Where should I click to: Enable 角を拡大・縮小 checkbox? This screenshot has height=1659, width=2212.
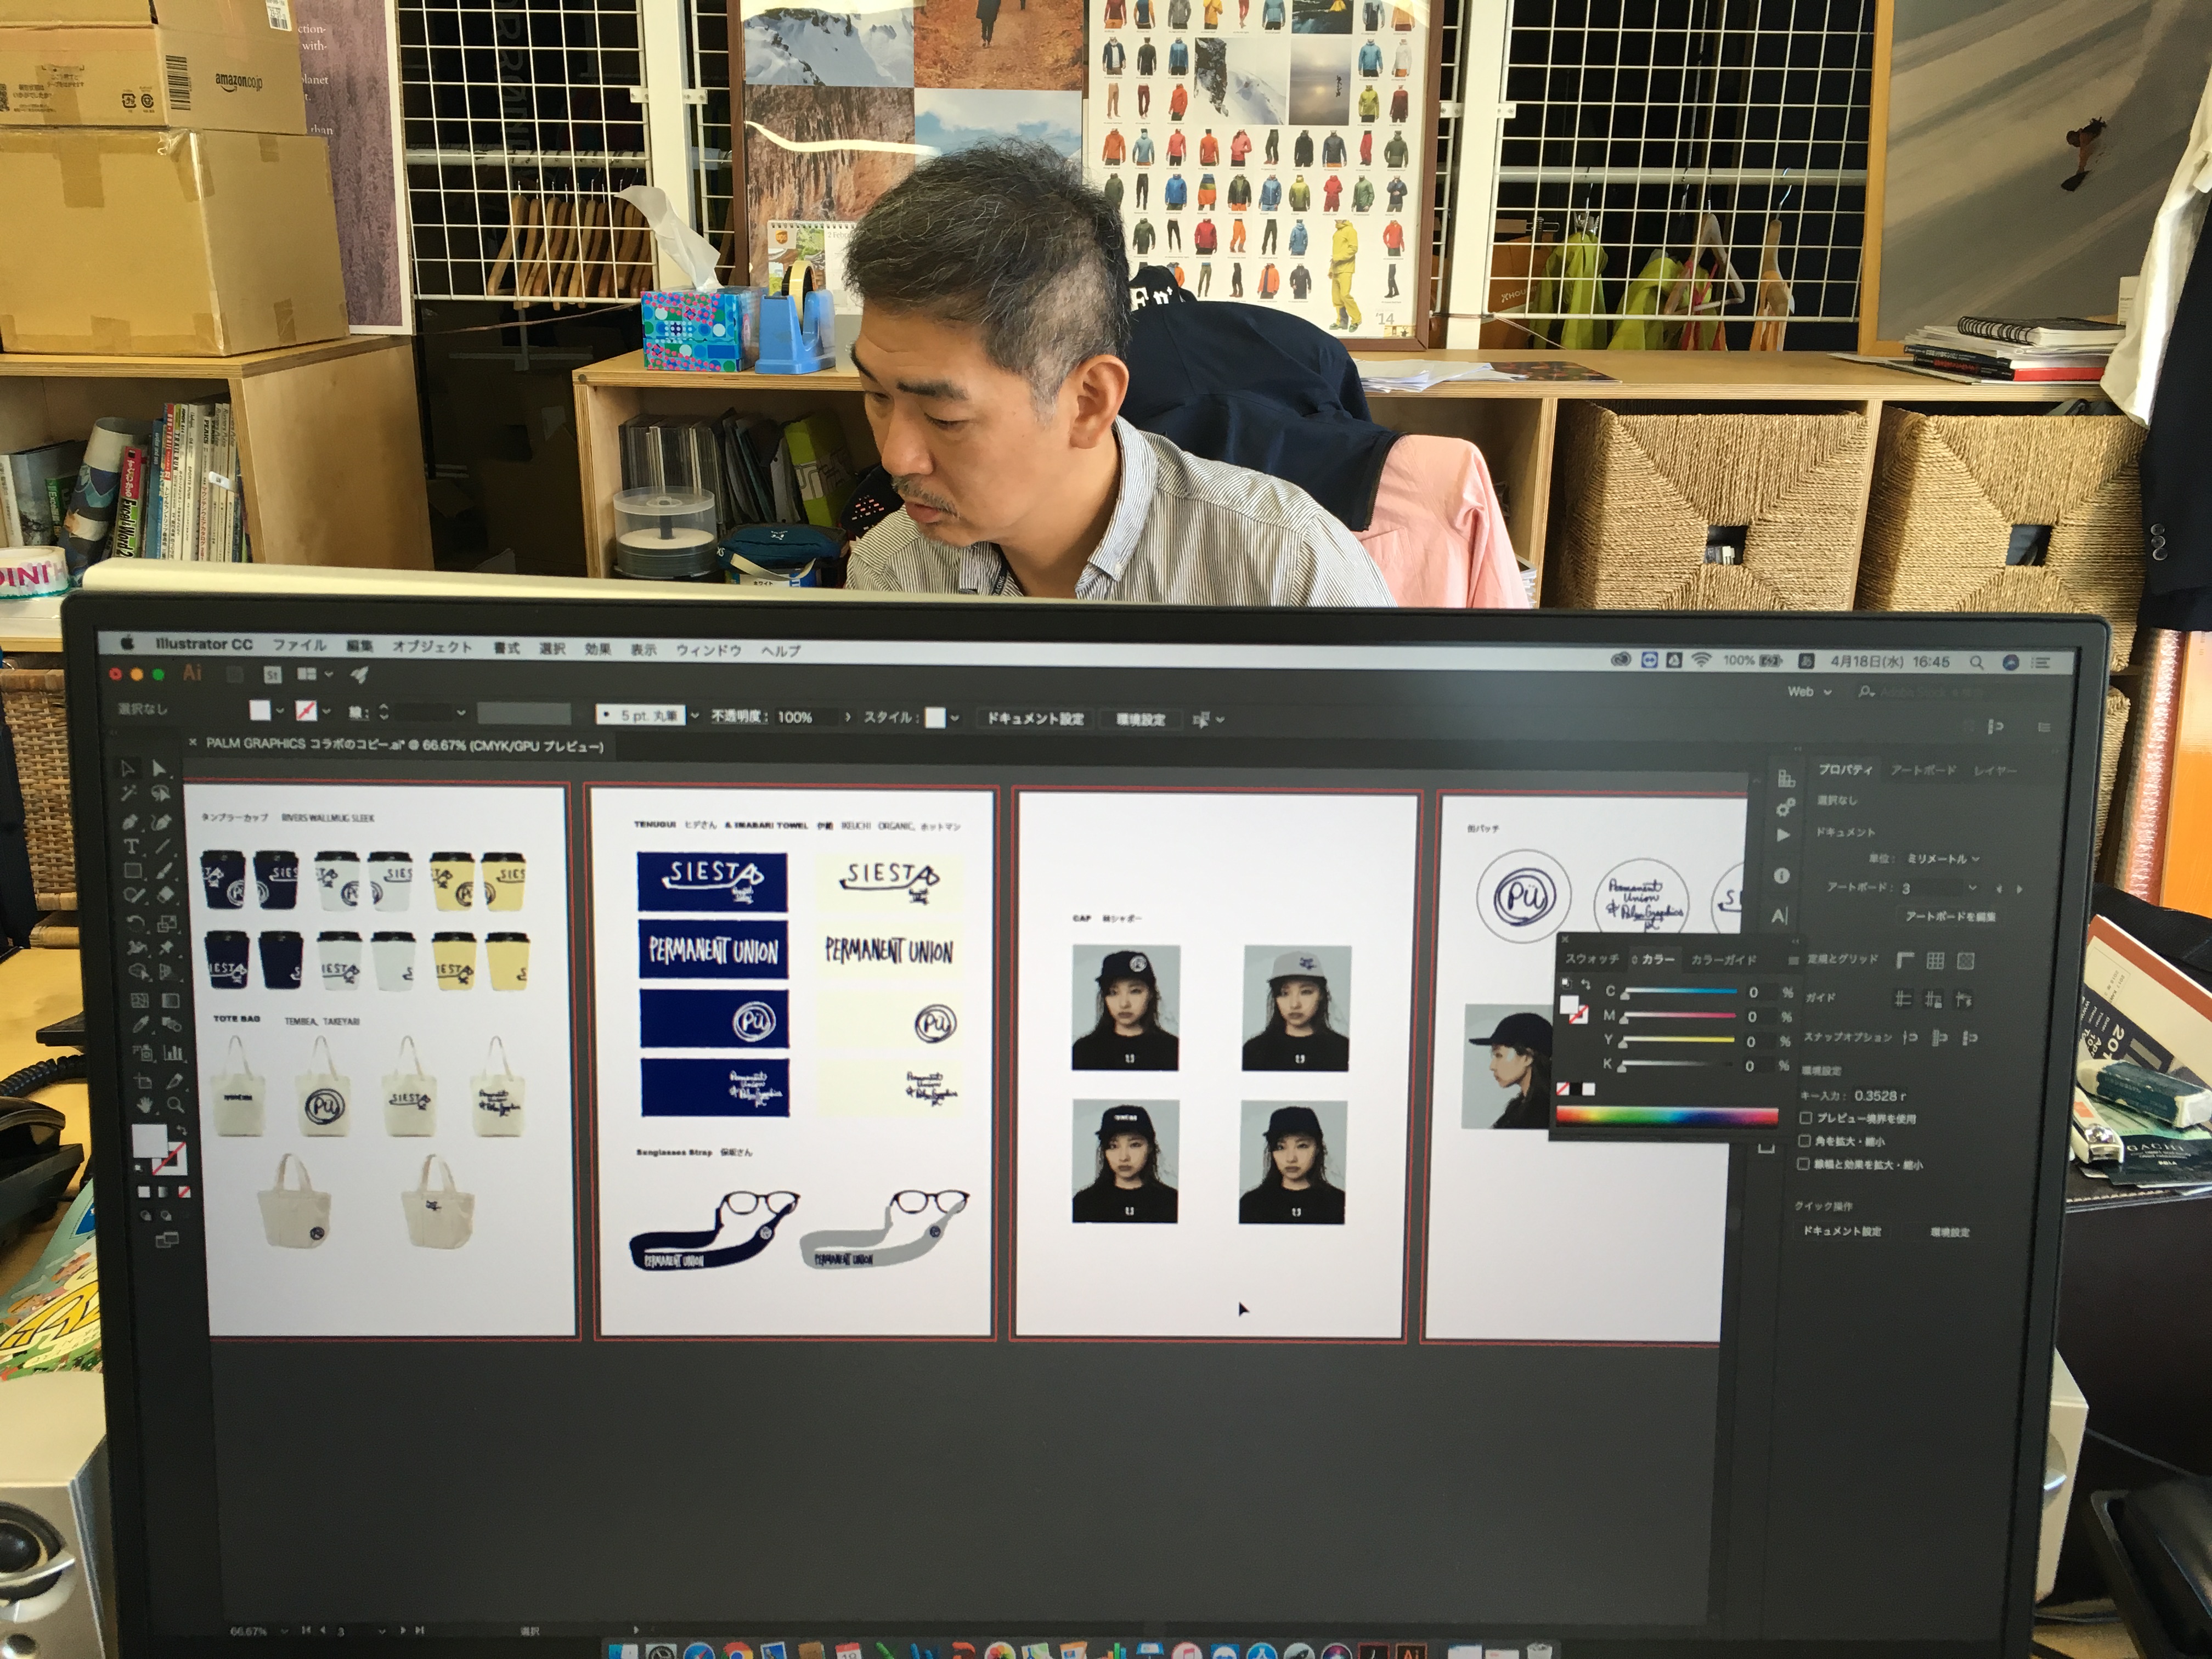(x=1804, y=1141)
